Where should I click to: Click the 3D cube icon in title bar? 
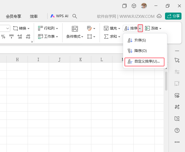[x=134, y=6]
